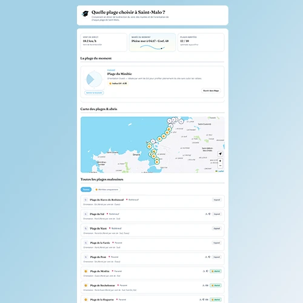Click the tide curve graph
Viewport: 303px width, 303px height.
(x=152, y=47)
